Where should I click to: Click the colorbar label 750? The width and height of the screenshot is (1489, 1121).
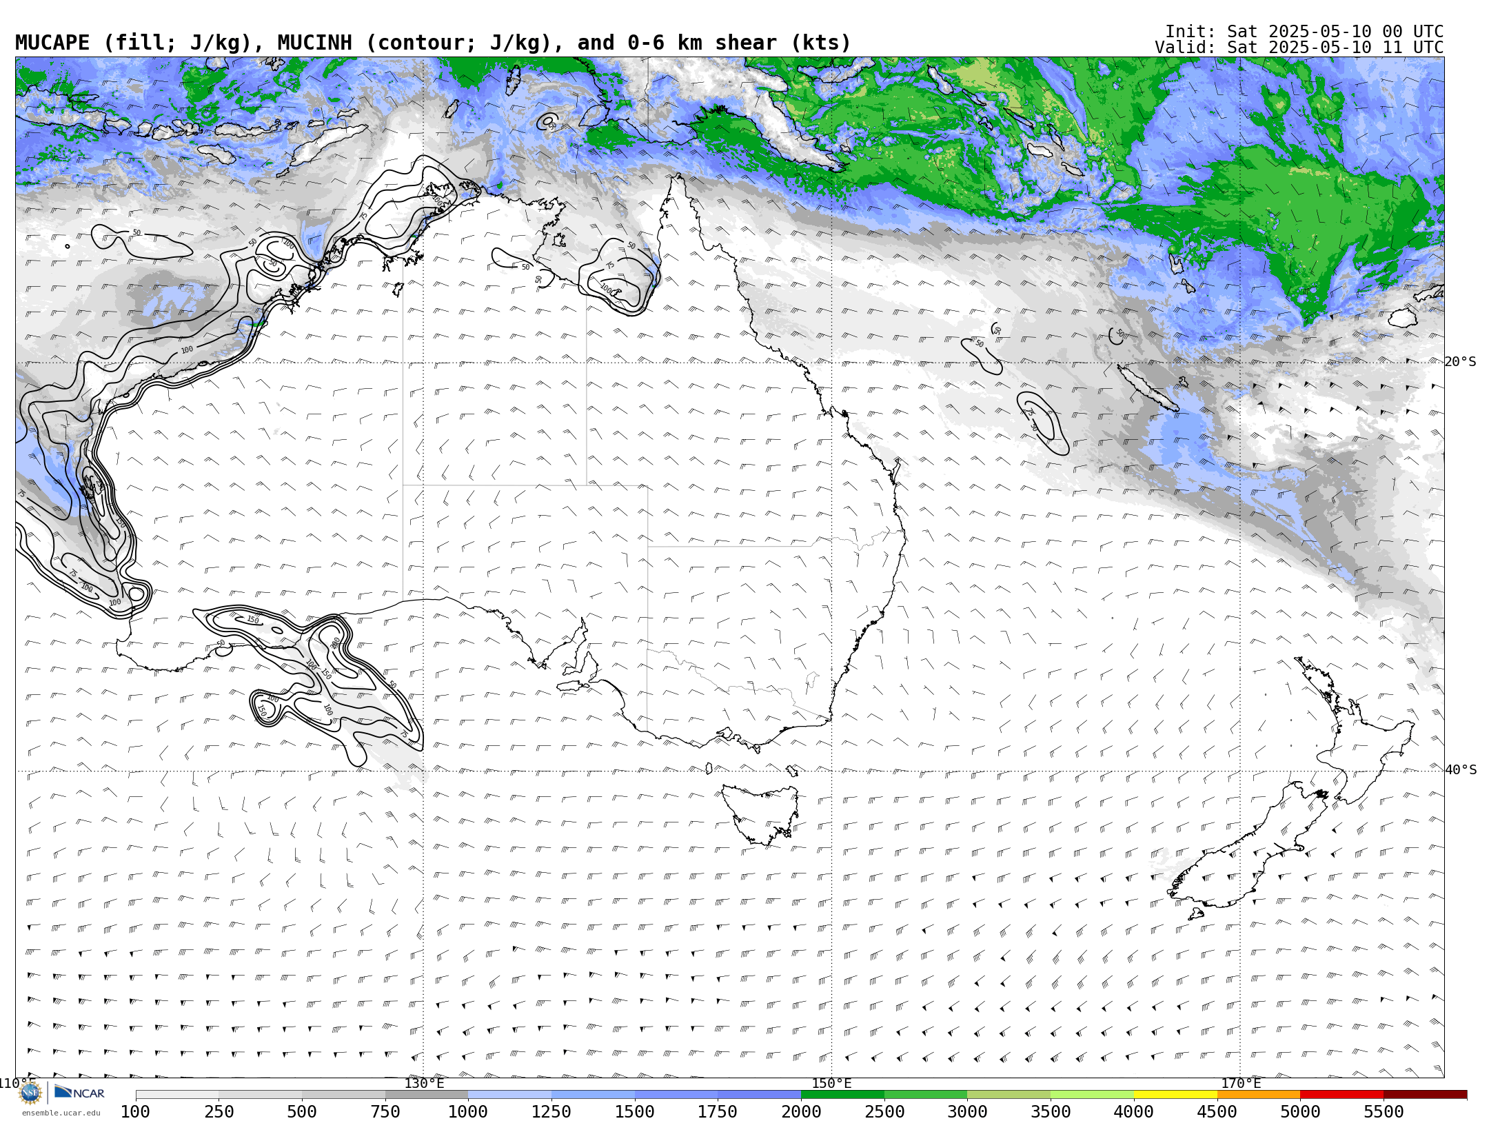point(385,1111)
